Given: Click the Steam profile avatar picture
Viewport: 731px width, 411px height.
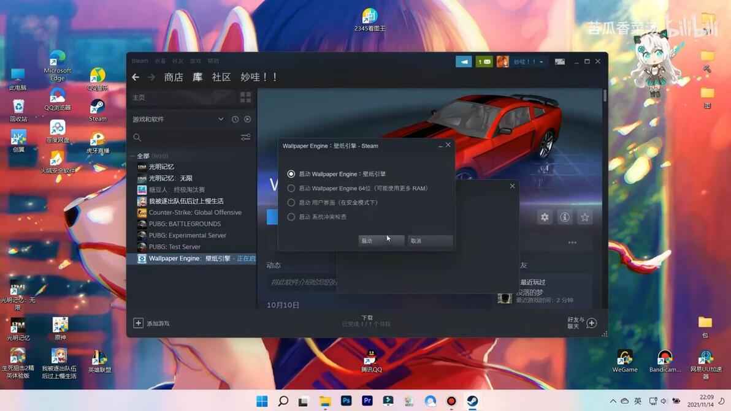Looking at the screenshot, I should (x=503, y=61).
